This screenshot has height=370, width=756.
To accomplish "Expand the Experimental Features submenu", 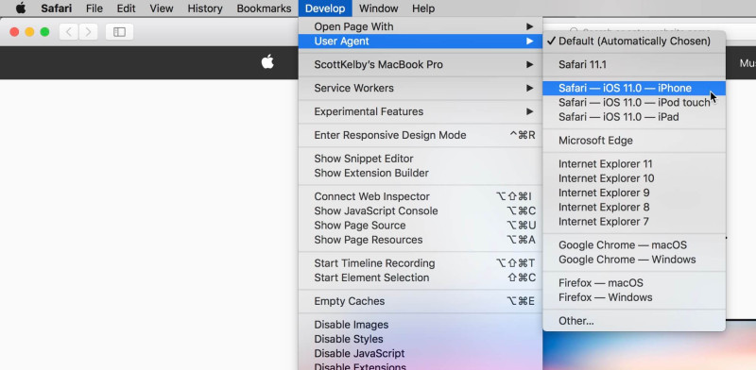I will pos(421,111).
